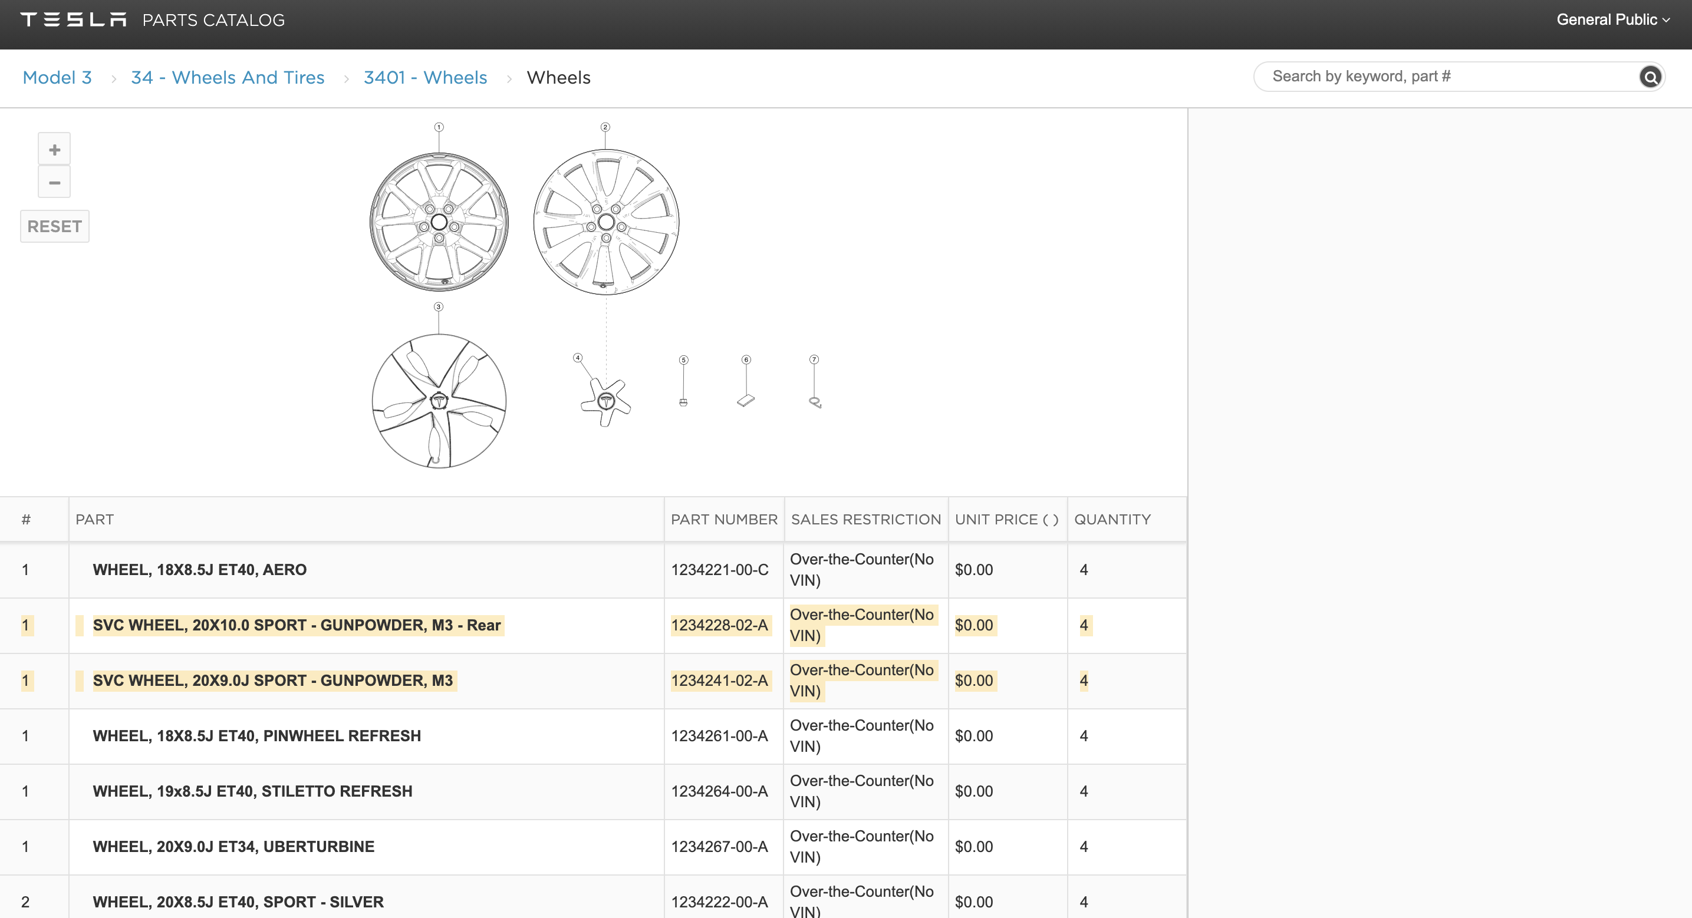Click Wheels current breadcrumb text

pos(558,78)
